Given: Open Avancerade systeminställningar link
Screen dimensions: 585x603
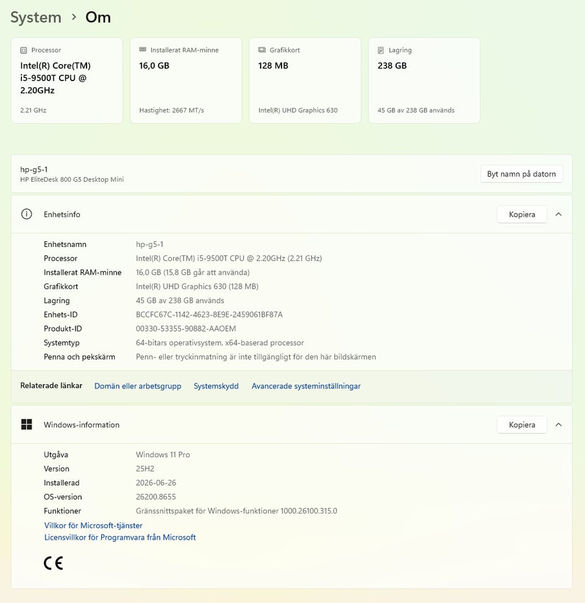Looking at the screenshot, I should point(306,386).
